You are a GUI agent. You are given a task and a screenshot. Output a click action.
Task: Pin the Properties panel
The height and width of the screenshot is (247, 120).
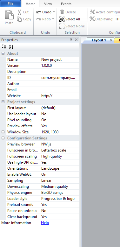(x=71, y=40)
